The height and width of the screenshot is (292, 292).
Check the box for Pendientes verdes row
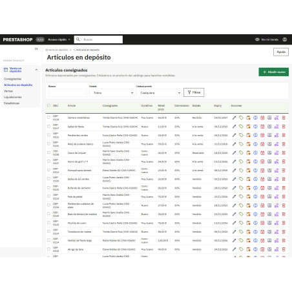pos(48,135)
